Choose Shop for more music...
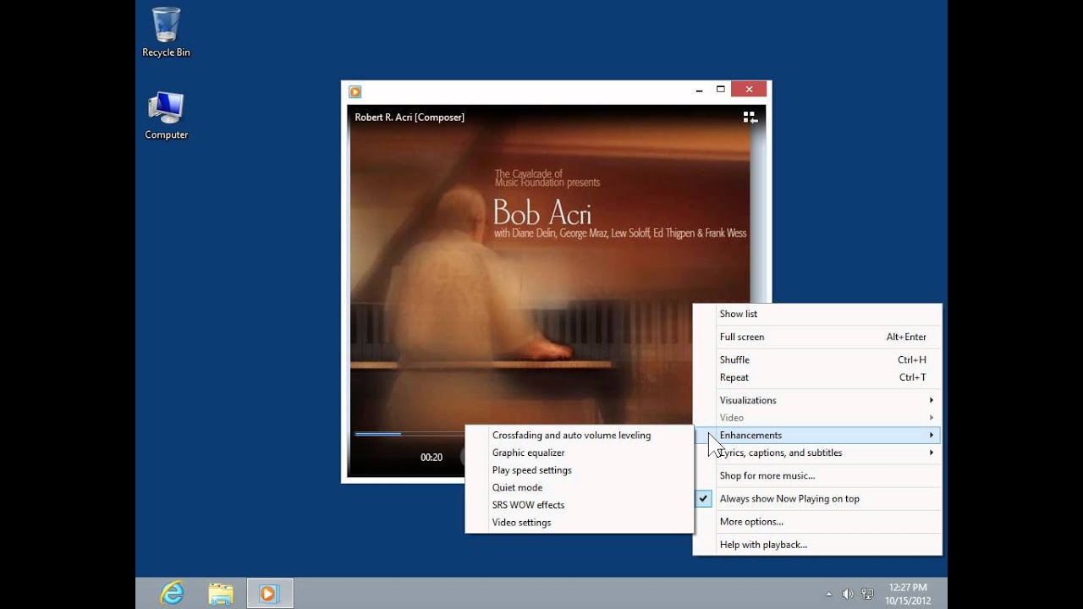 [x=817, y=475]
